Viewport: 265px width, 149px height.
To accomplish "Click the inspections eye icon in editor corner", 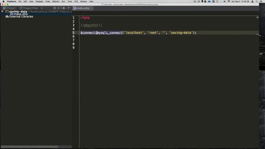I will coord(257,17).
